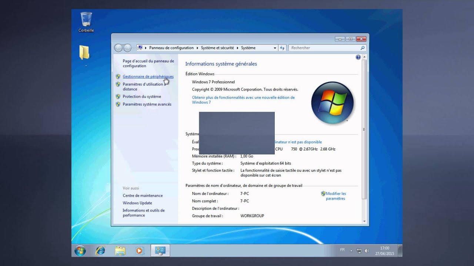Click Informations système générales heading
Screen dimensions: 474x266
221,64
